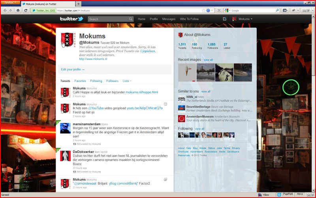Expand the Lists dropdown tab

[127, 81]
